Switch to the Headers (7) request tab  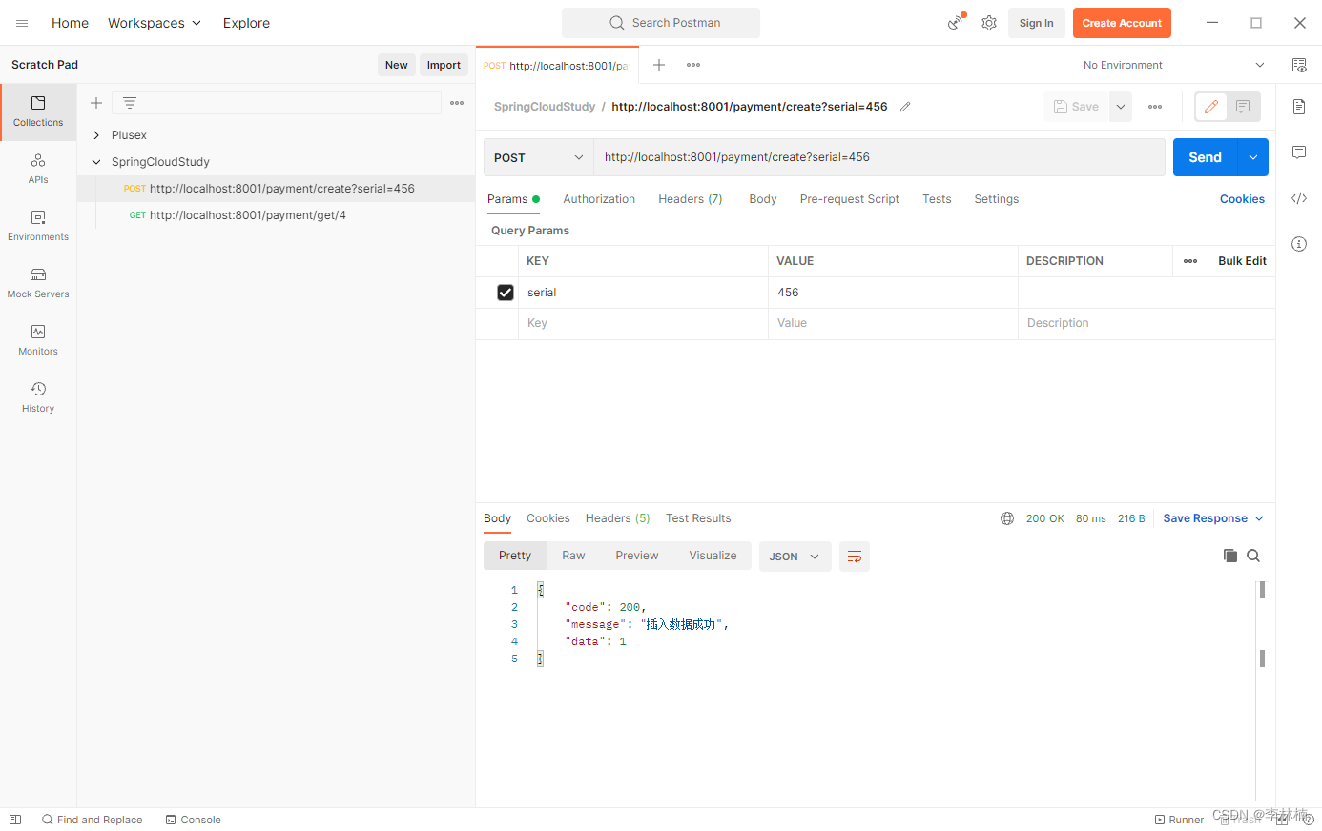691,199
